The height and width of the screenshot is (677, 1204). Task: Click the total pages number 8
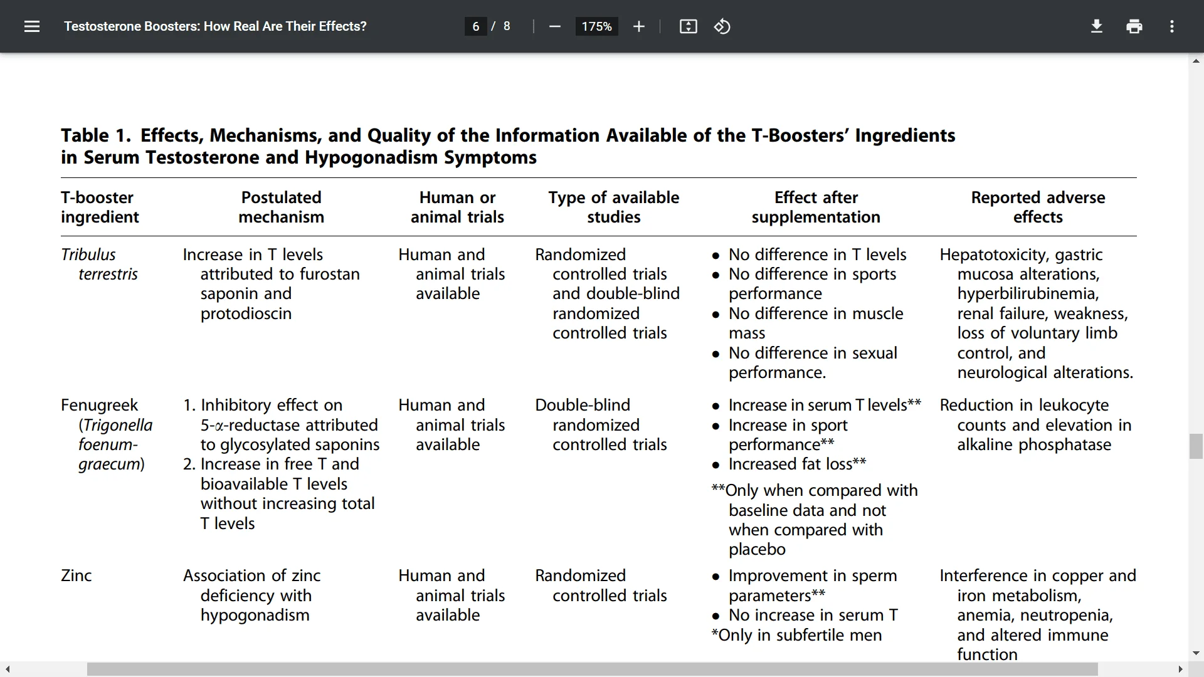tap(507, 26)
